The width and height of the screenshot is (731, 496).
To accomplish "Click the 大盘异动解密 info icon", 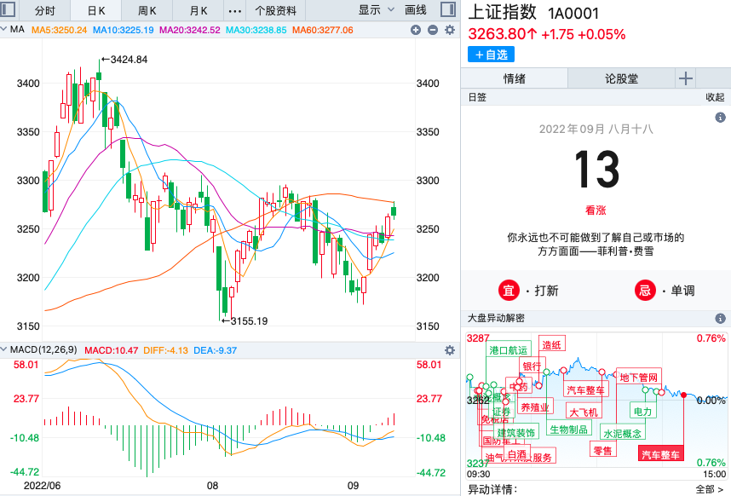I will 721,318.
